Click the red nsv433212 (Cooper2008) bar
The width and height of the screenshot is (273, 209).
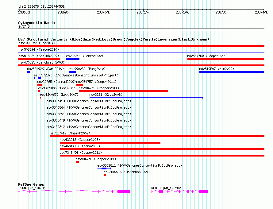tap(110, 143)
